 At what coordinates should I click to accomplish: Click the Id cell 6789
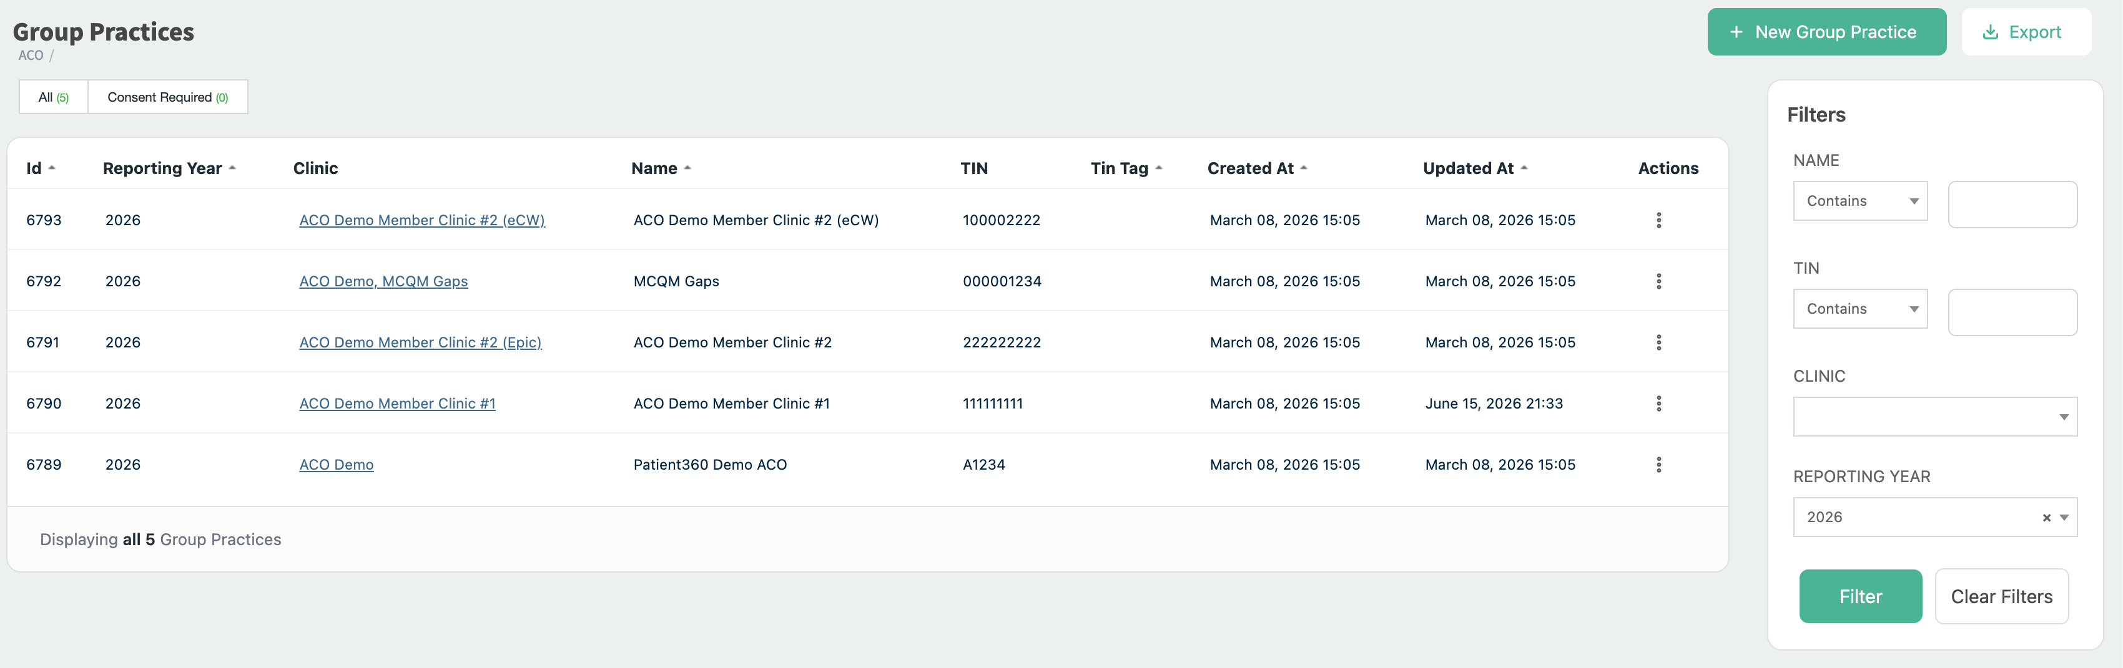coord(44,465)
